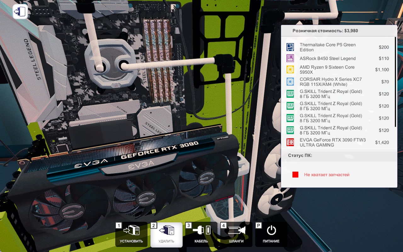Click the motherboard icon next to ASRock B450
This screenshot has width=403, height=252.
(x=290, y=58)
